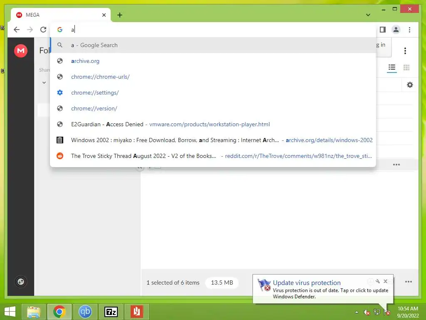
Task: Click the network tray icon
Action: click(x=376, y=312)
